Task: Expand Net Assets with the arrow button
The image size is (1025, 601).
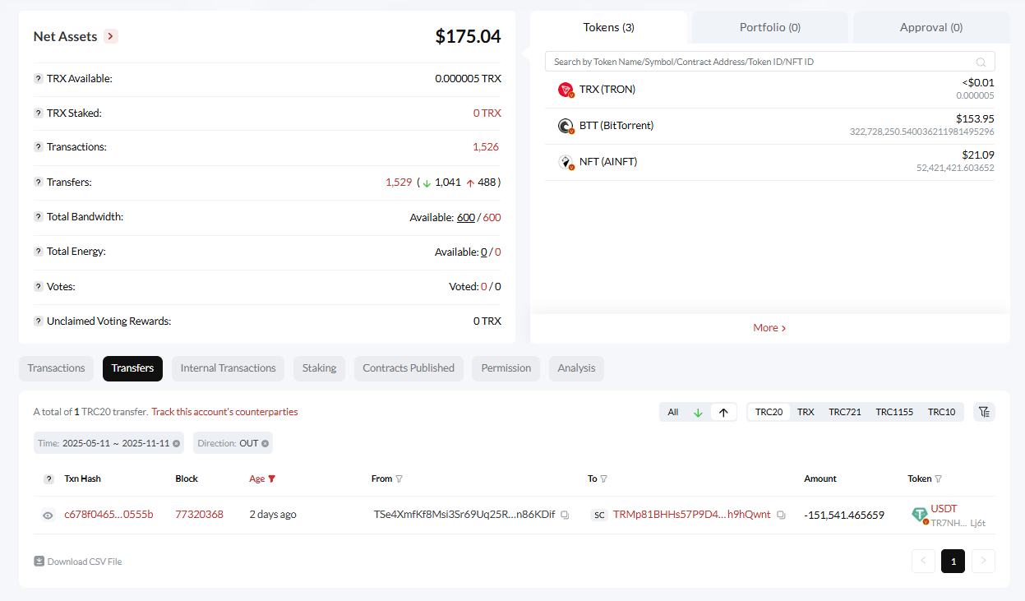Action: 111,36
